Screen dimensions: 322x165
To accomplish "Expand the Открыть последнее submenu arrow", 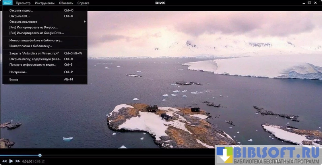I will (85, 21).
